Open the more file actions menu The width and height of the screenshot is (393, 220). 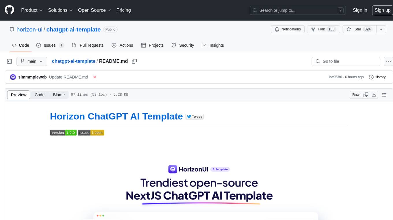tap(388, 61)
